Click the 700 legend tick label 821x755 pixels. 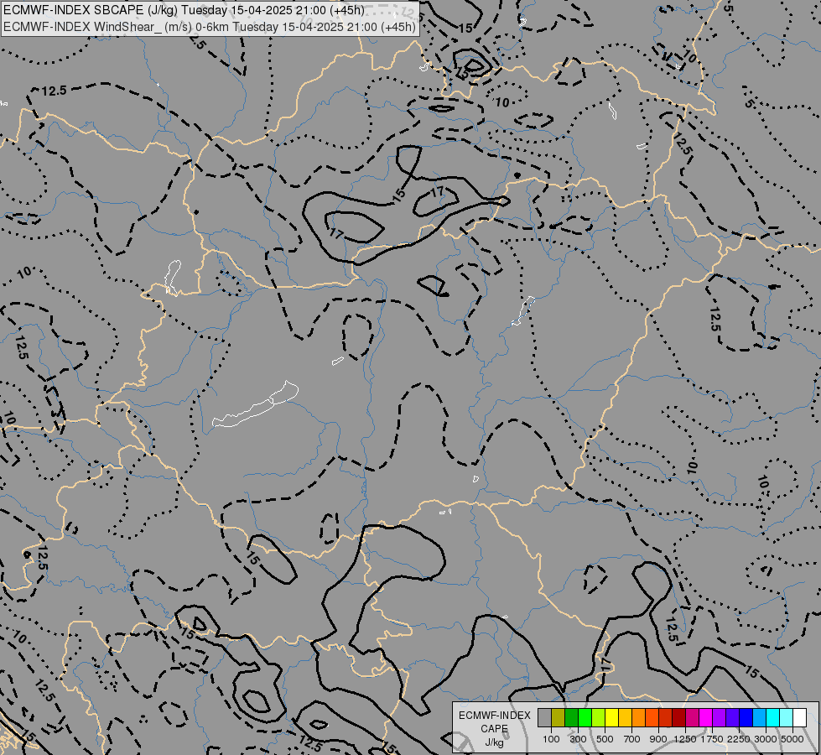tap(632, 739)
